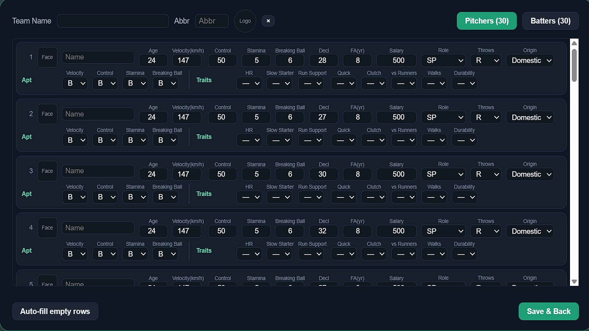Open Stamina aptitude dropdown for pitcher 3
The width and height of the screenshot is (589, 331).
click(x=135, y=197)
